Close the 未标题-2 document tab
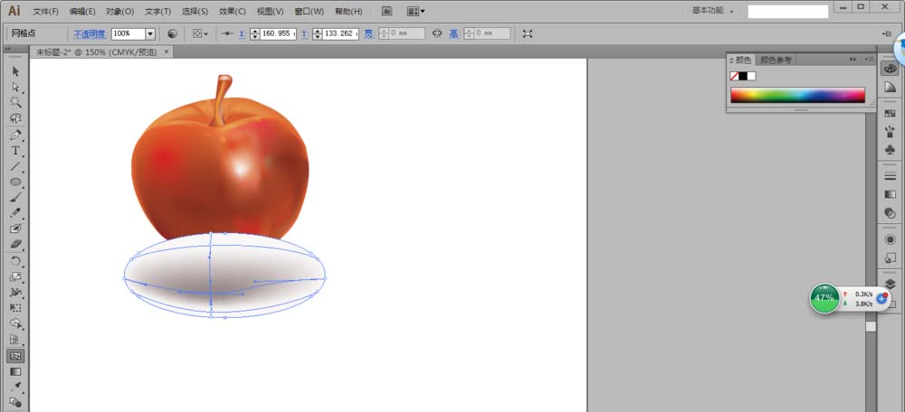Viewport: 905px width, 412px height. [167, 51]
